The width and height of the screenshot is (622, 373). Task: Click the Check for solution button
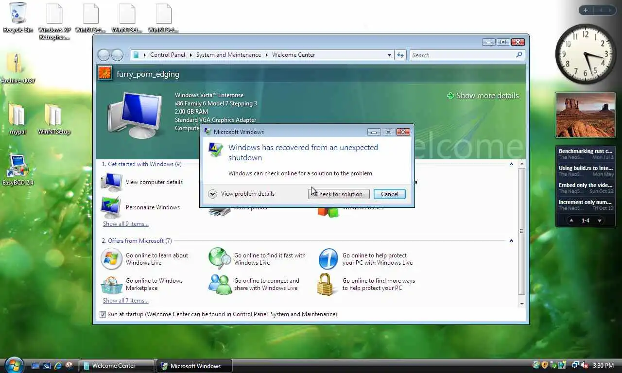(x=339, y=194)
